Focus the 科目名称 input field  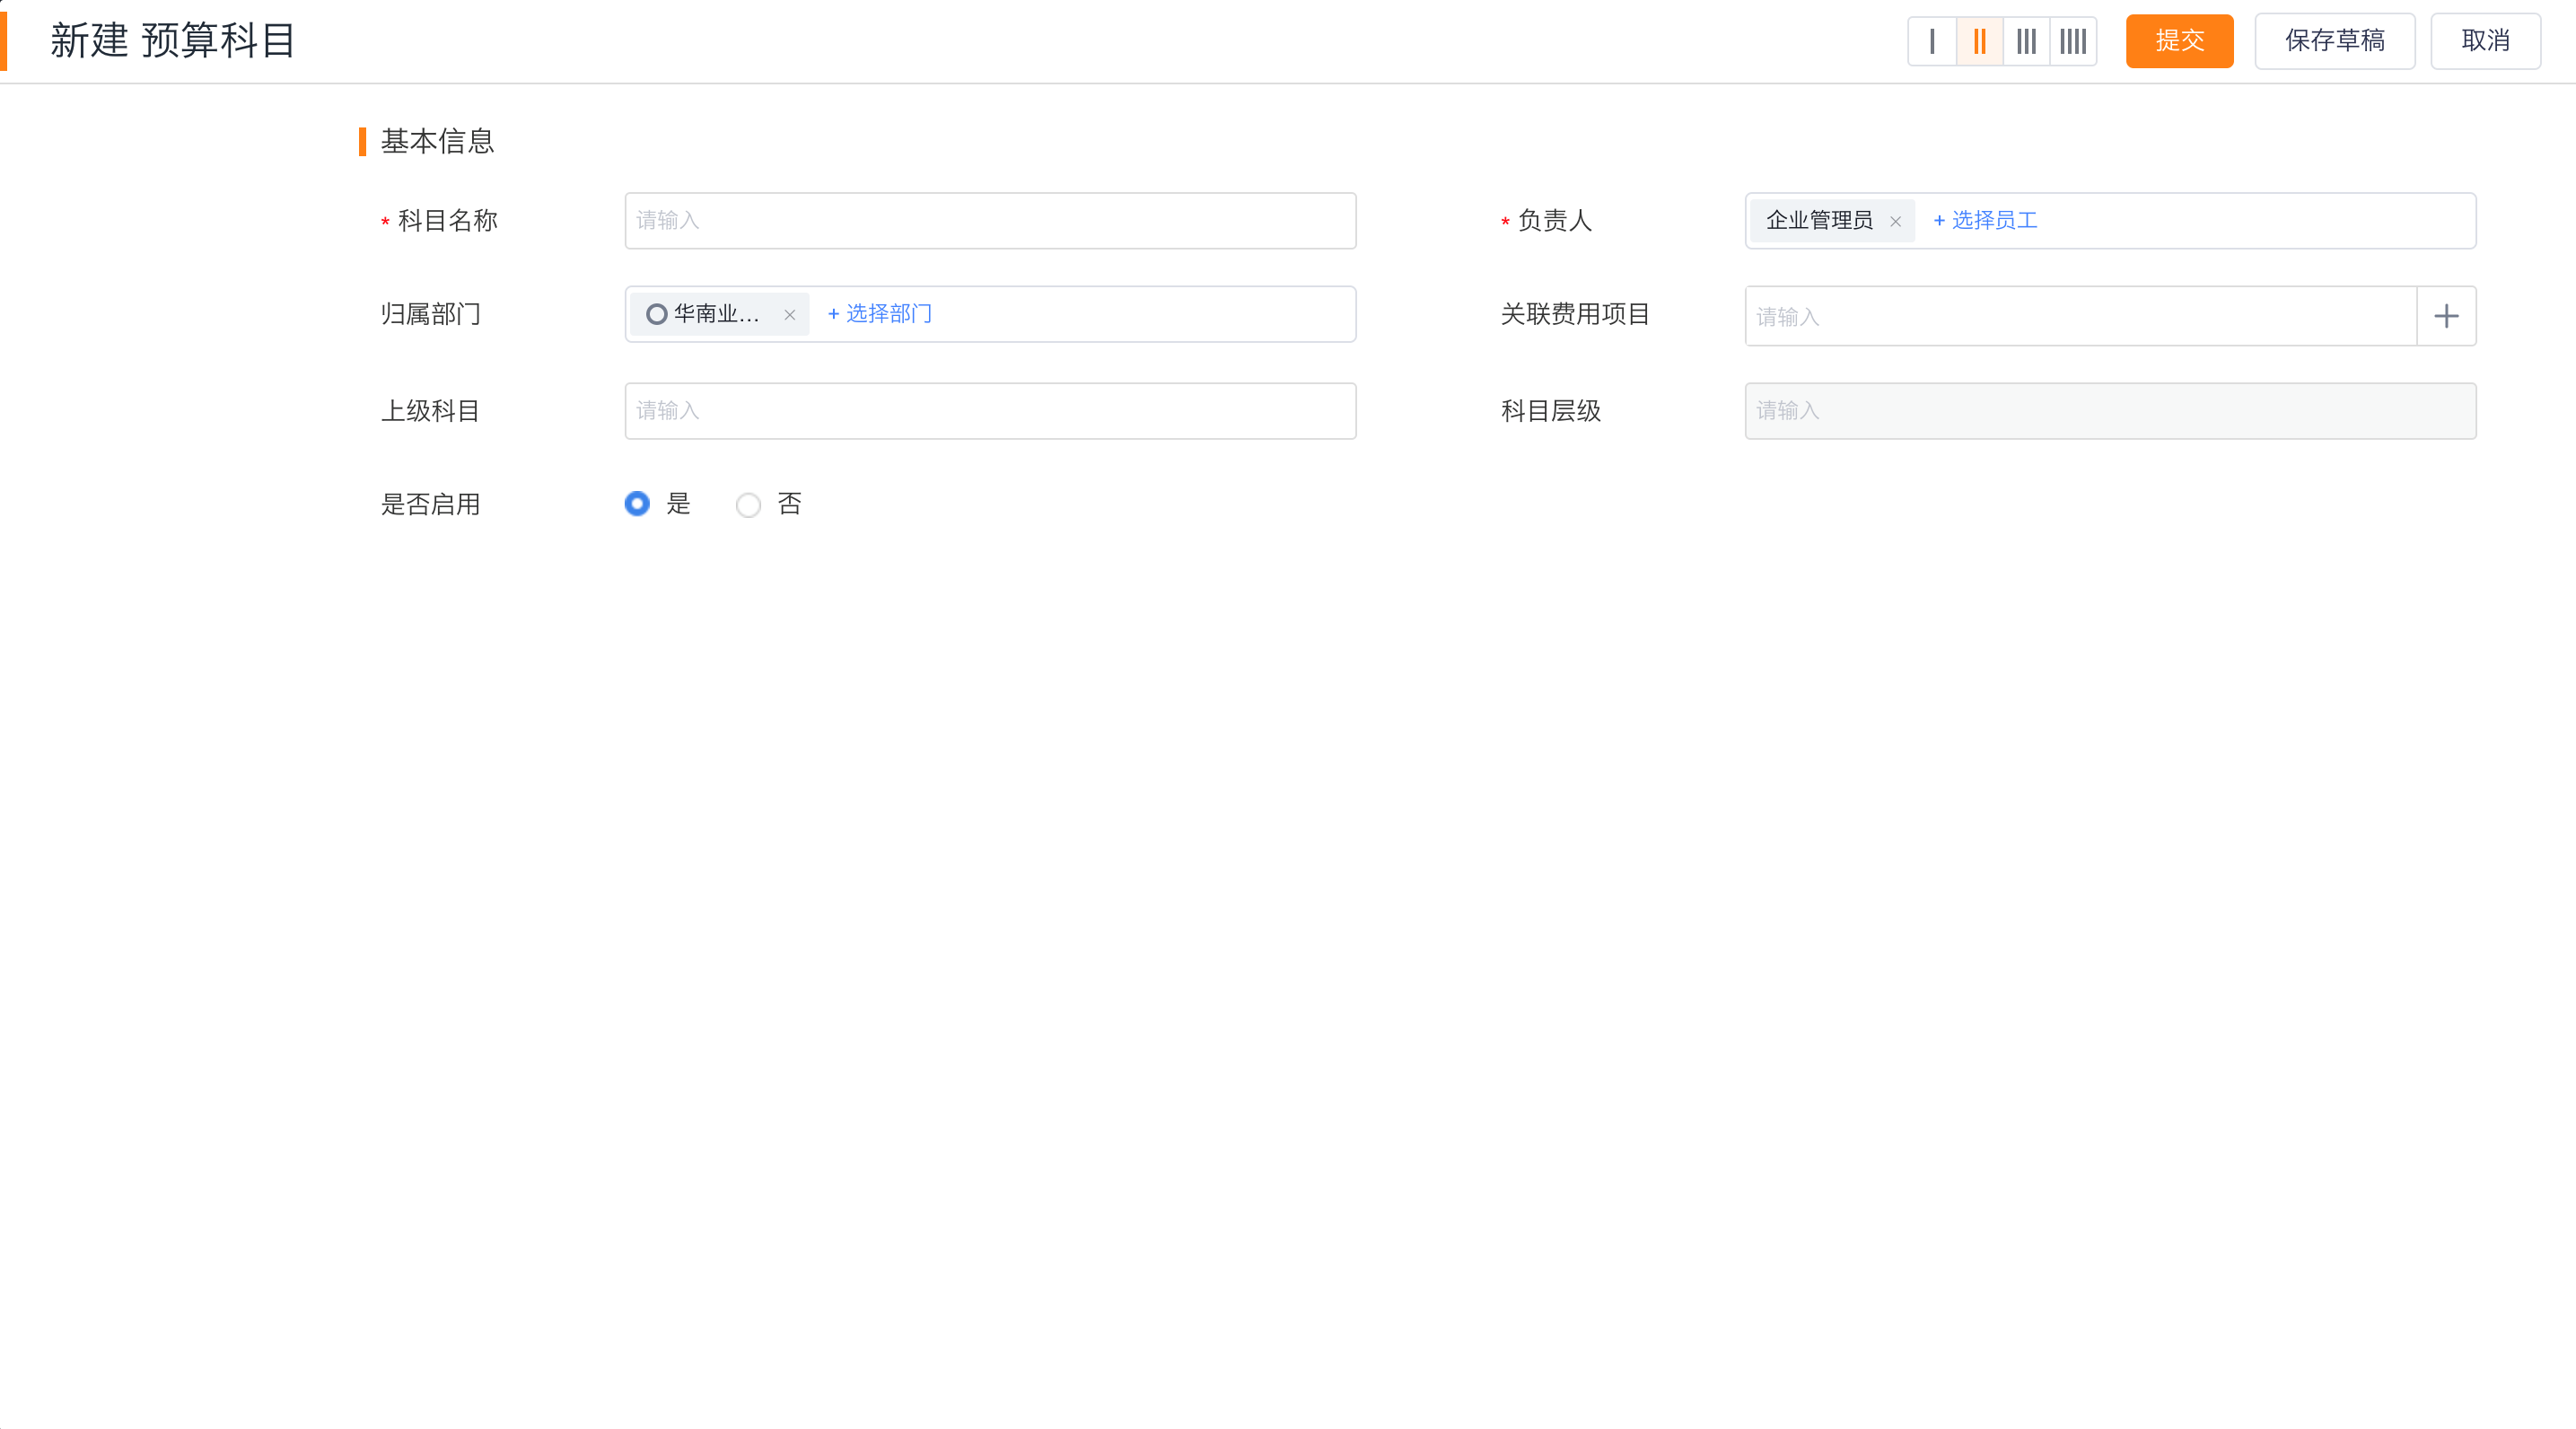[990, 220]
